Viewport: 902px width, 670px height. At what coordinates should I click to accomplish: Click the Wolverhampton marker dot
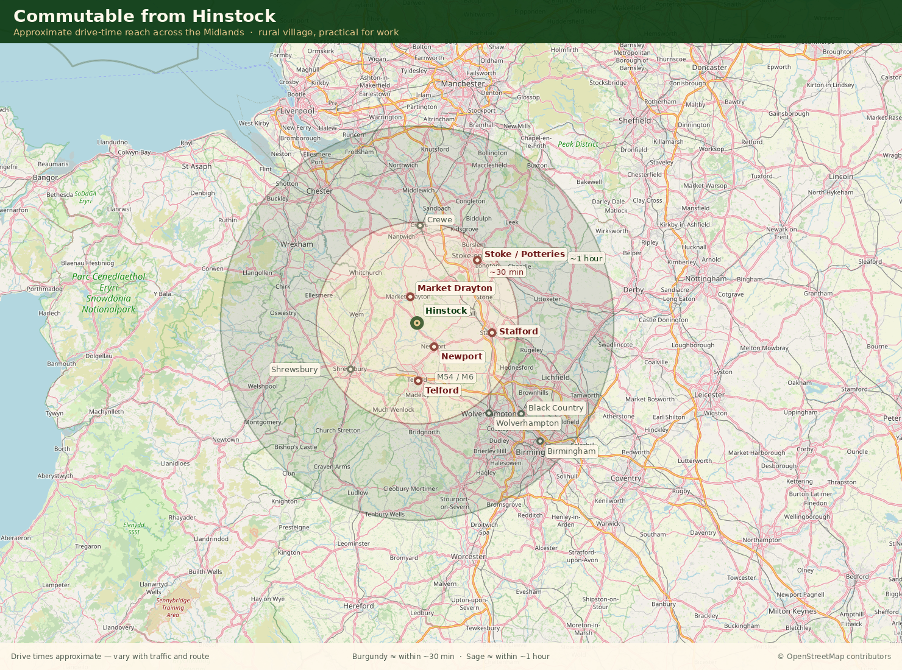click(x=489, y=413)
